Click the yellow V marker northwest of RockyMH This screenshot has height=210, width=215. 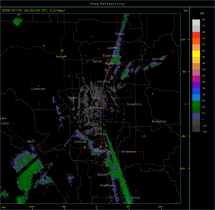(44, 46)
